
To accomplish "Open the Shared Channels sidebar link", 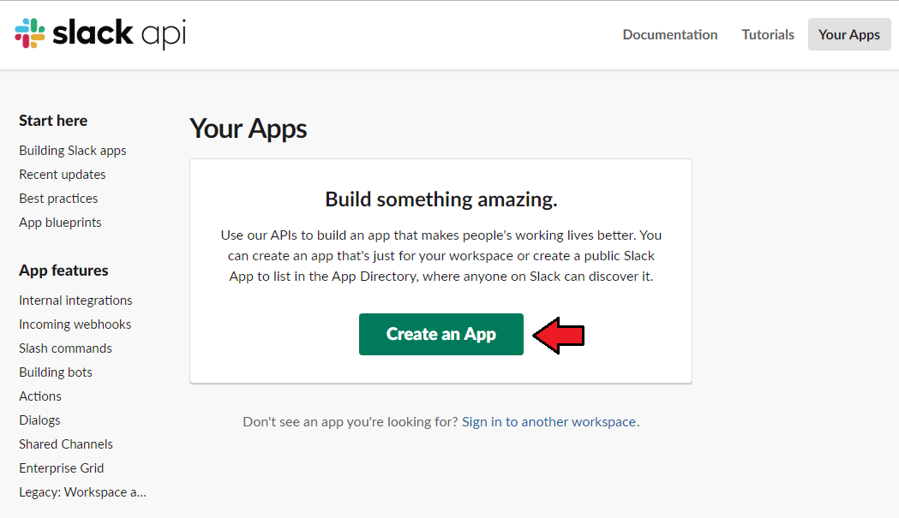I will (x=65, y=444).
